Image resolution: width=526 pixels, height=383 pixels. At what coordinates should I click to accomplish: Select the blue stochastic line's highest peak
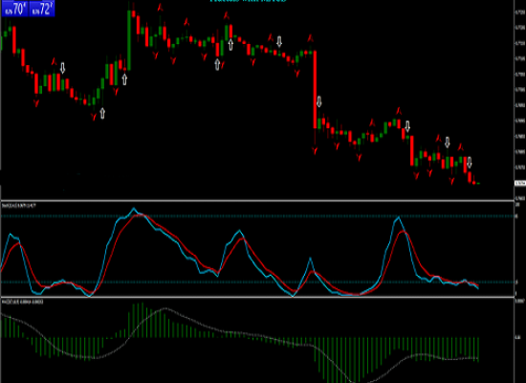134,209
